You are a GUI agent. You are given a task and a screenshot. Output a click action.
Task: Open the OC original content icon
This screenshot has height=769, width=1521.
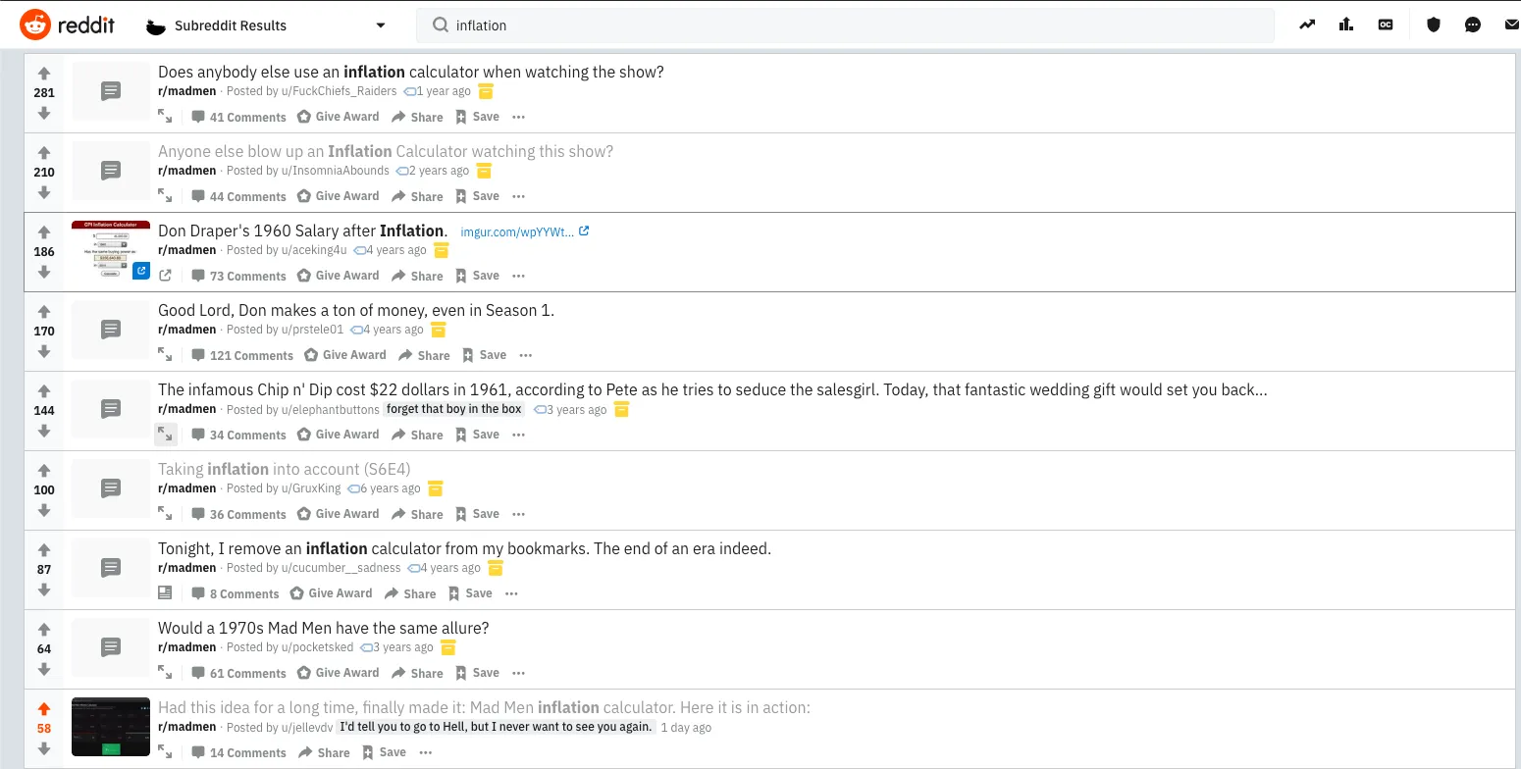tap(1386, 26)
